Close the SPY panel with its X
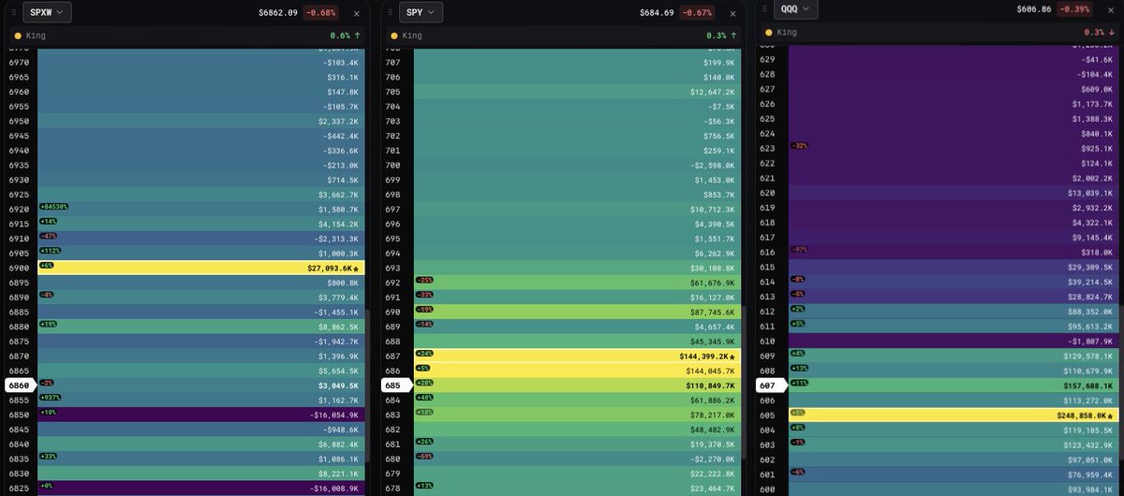Viewport: 1124px width, 496px height. coord(731,13)
